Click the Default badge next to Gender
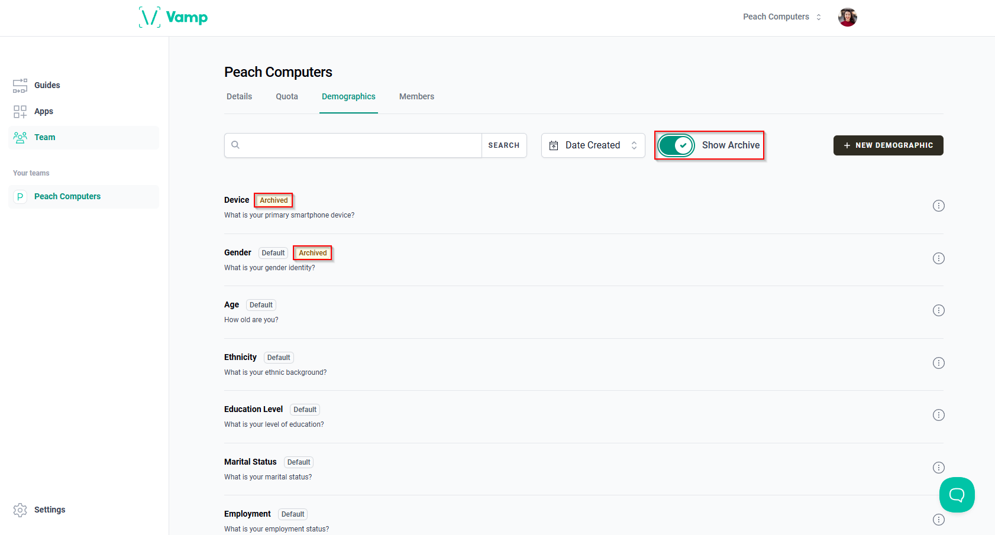Viewport: 995px width, 535px height. coord(273,253)
